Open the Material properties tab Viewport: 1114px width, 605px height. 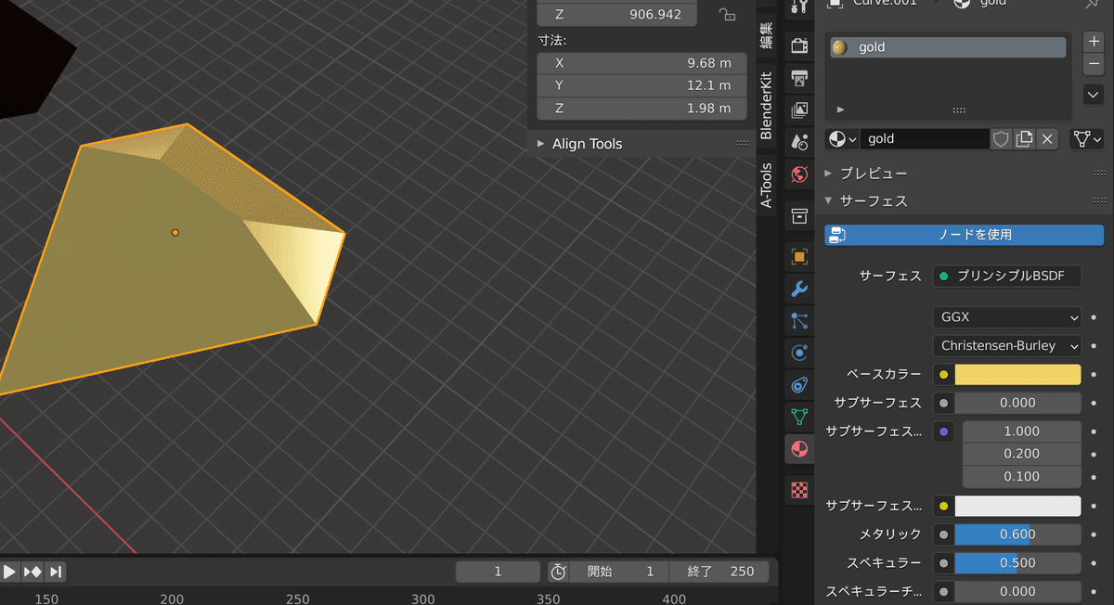tap(798, 450)
